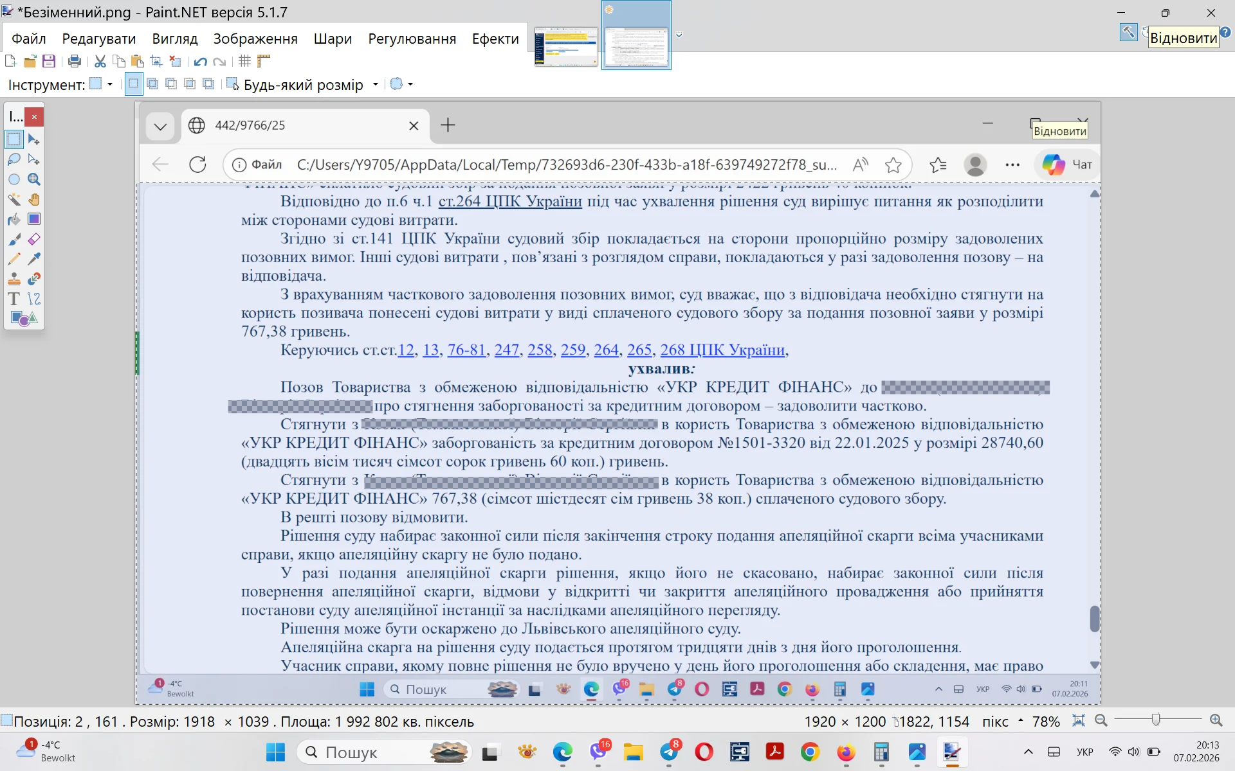Viewport: 1235px width, 771px height.
Task: Follow the ст.264 ЦПК України hyperlink
Action: (x=510, y=202)
